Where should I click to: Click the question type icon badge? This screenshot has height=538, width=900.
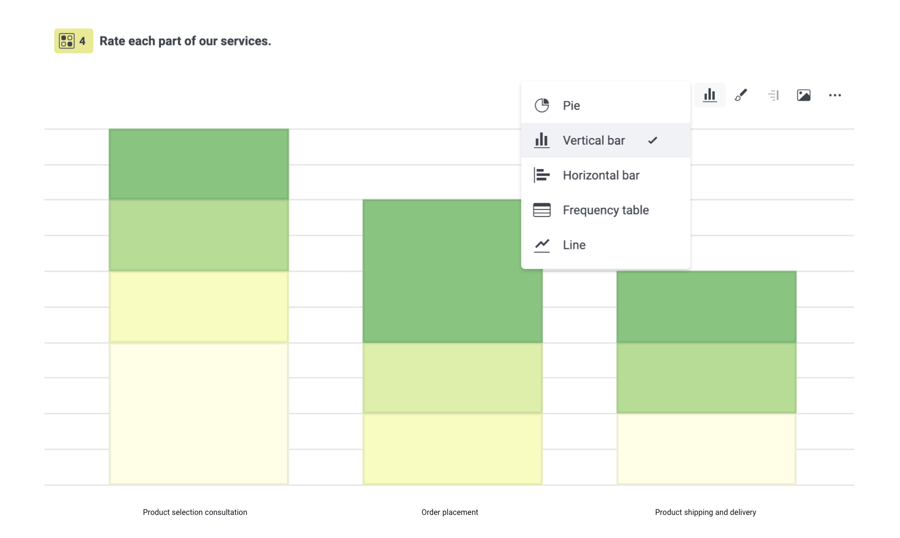[x=73, y=41]
